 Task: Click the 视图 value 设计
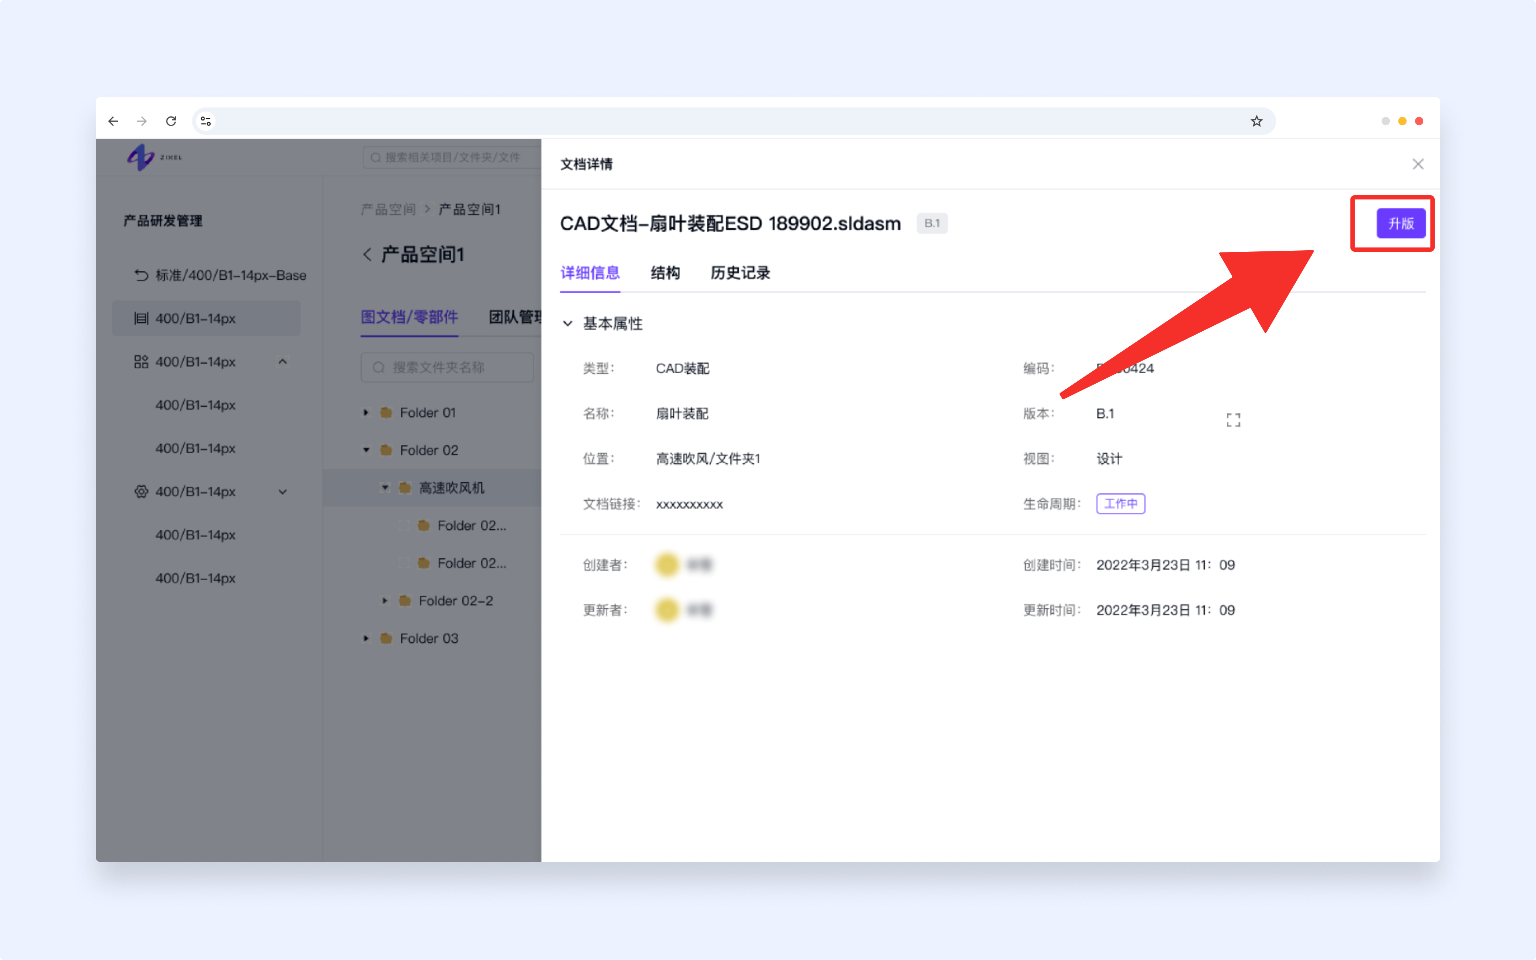[1109, 458]
